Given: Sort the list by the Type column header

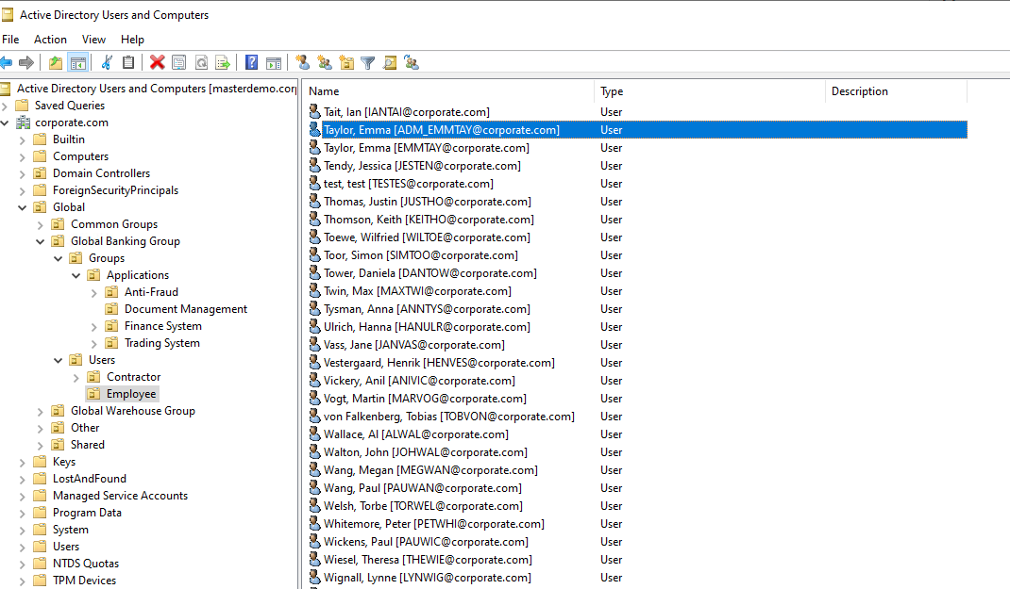Looking at the screenshot, I should point(709,91).
